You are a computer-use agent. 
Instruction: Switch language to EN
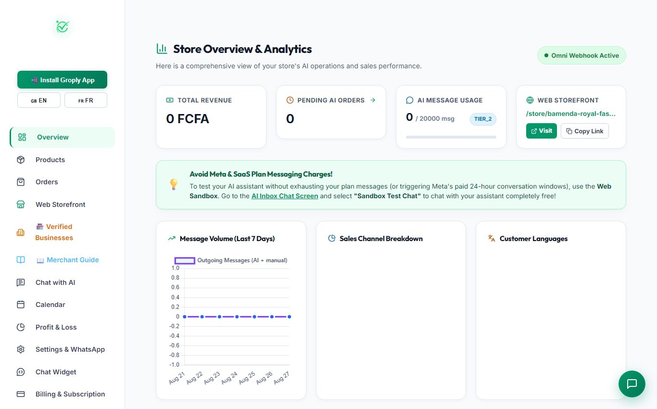(39, 100)
